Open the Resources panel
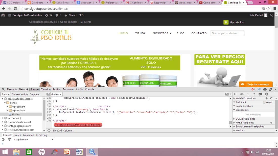The image size is (278, 156). 68,89
